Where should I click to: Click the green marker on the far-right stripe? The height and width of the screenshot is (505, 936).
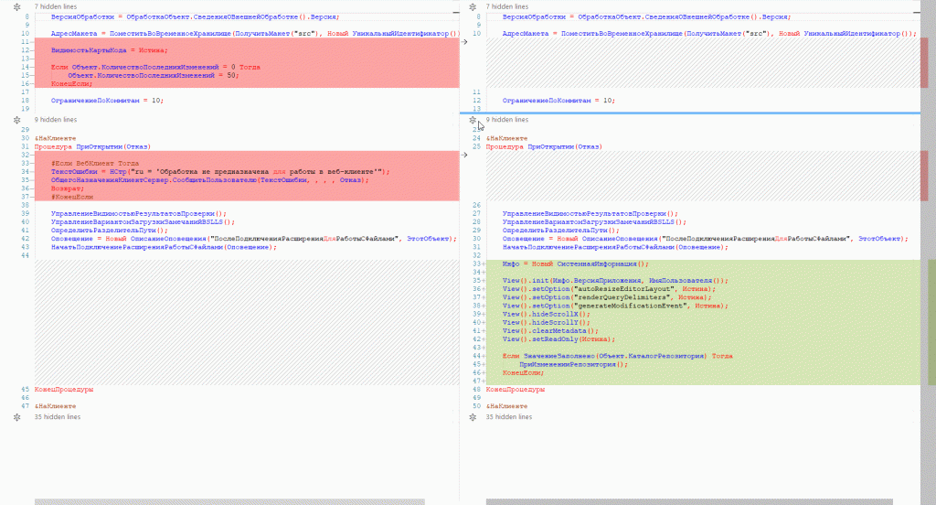(x=931, y=322)
